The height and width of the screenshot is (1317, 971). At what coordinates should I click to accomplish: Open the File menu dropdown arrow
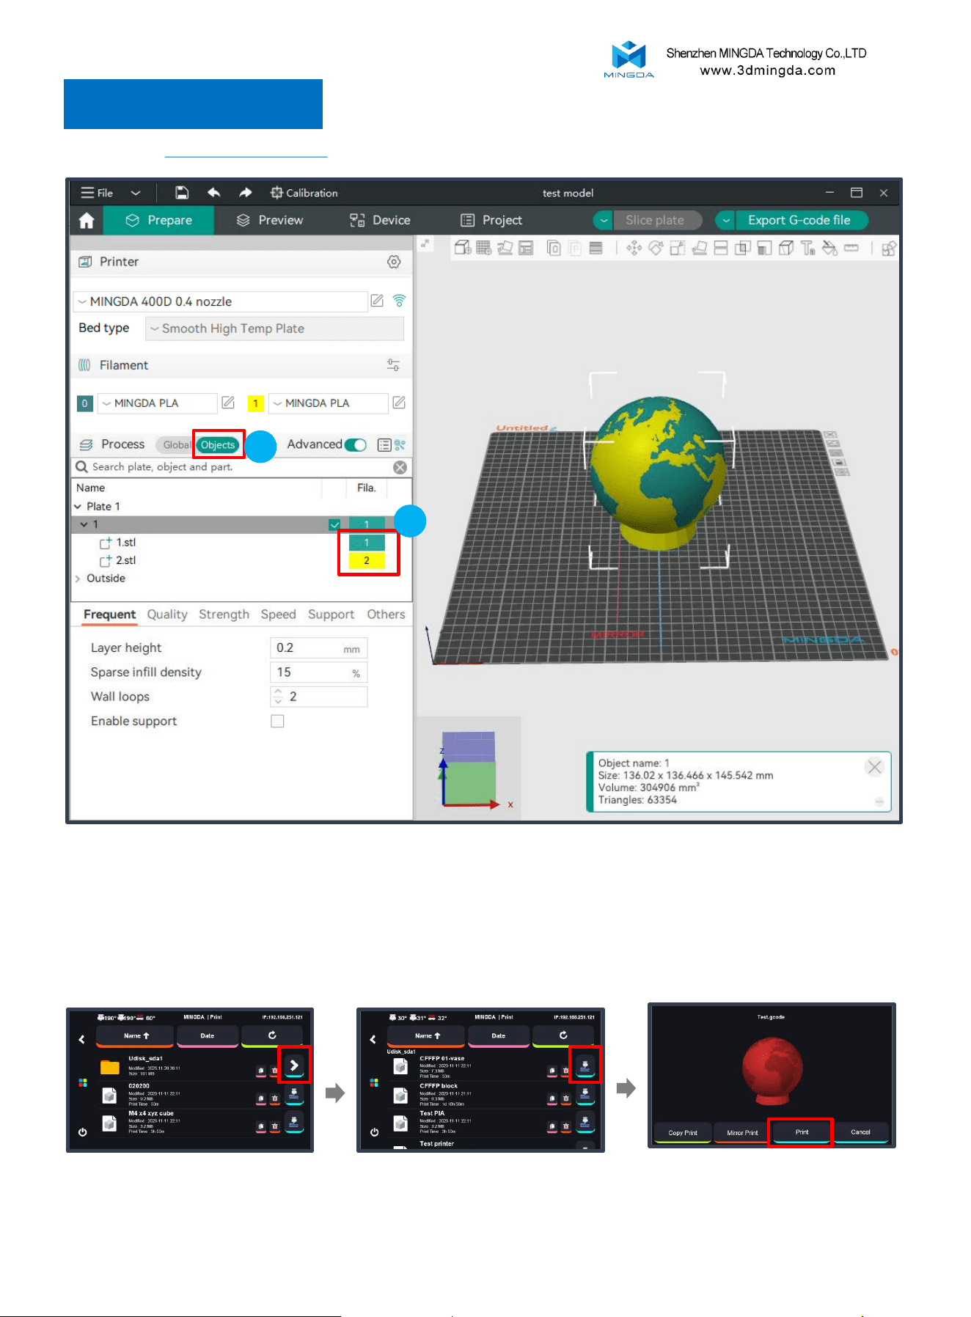[136, 193]
